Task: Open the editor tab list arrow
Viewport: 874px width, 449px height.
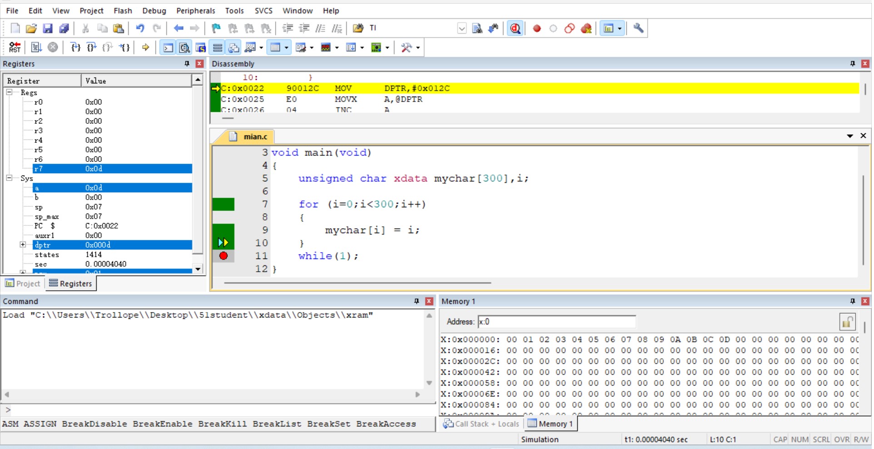Action: 849,136
